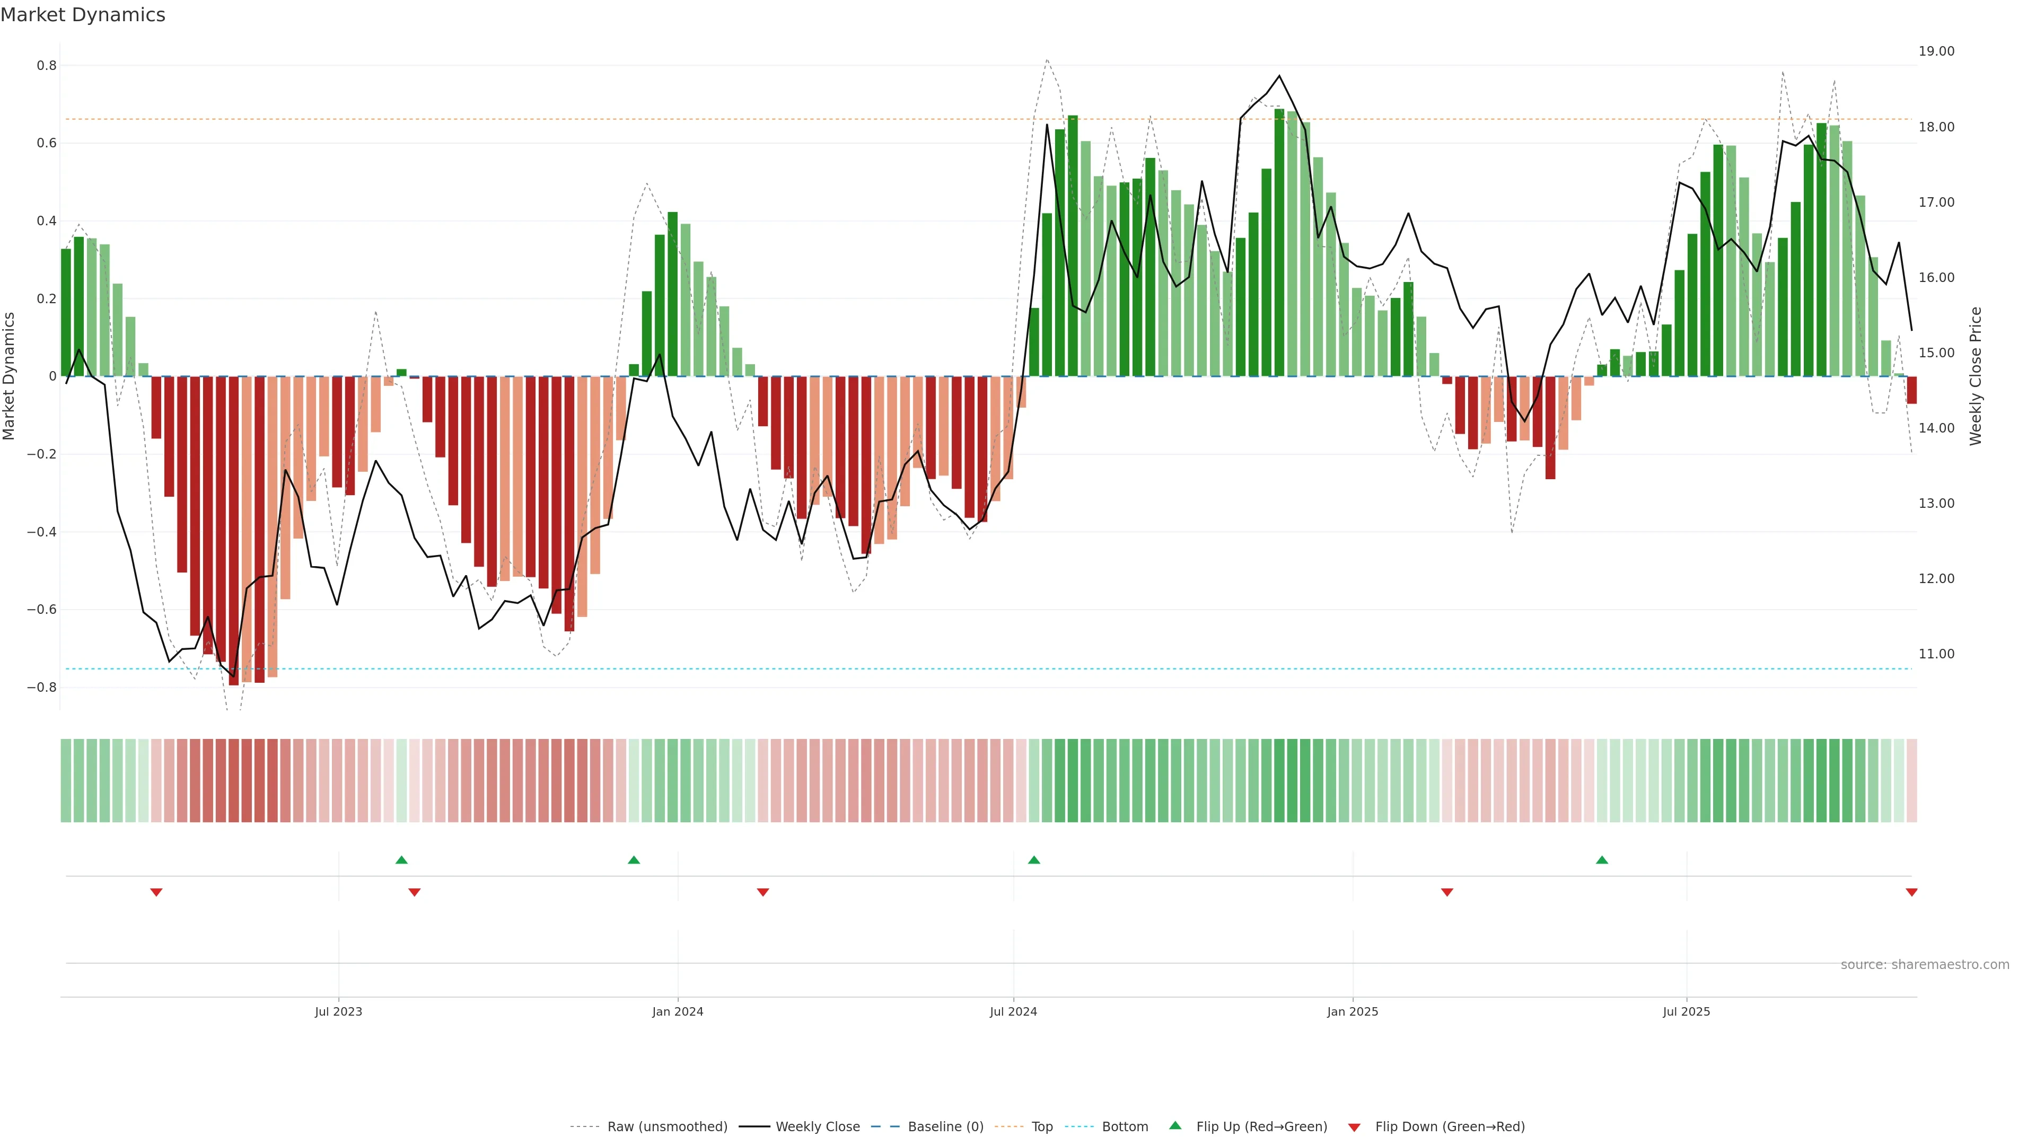Click the last red flip-down marker at far right

pyautogui.click(x=1911, y=892)
